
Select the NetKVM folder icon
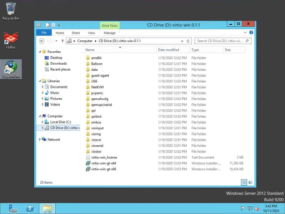[88, 87]
